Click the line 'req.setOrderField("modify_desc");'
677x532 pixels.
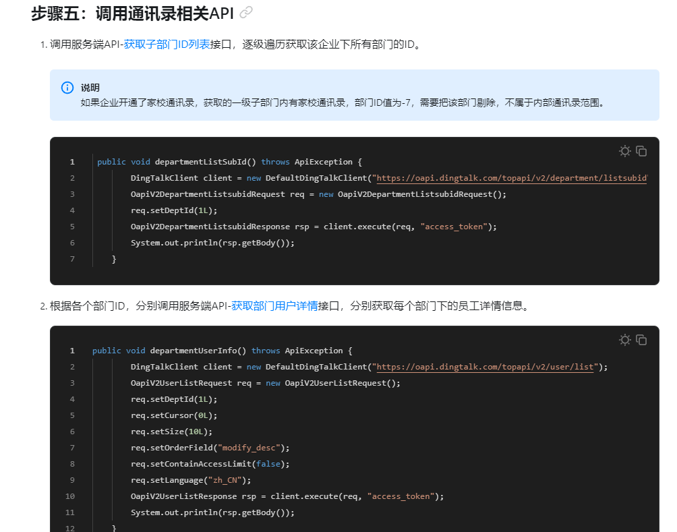210,448
